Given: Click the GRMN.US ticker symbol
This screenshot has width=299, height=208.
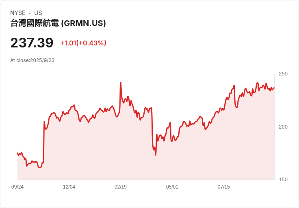Looking at the screenshot, I should [x=84, y=23].
